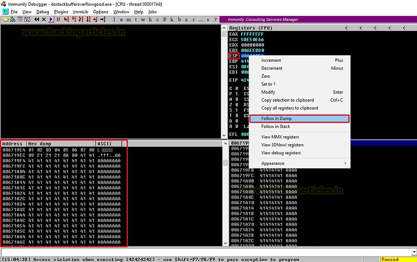Screen dimensions: 417x262
Task: Select Follow in Dump
Action: [x=300, y=118]
